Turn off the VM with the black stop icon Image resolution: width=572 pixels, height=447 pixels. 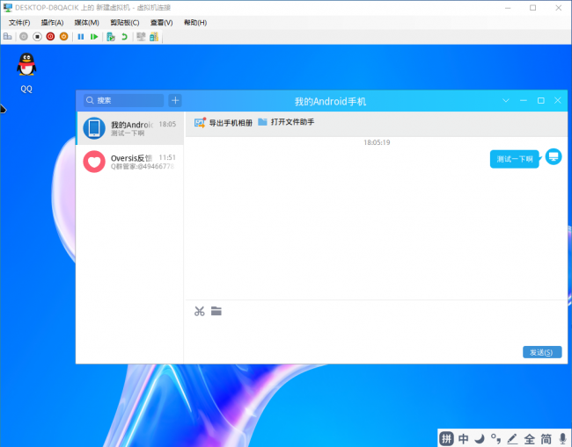[37, 36]
